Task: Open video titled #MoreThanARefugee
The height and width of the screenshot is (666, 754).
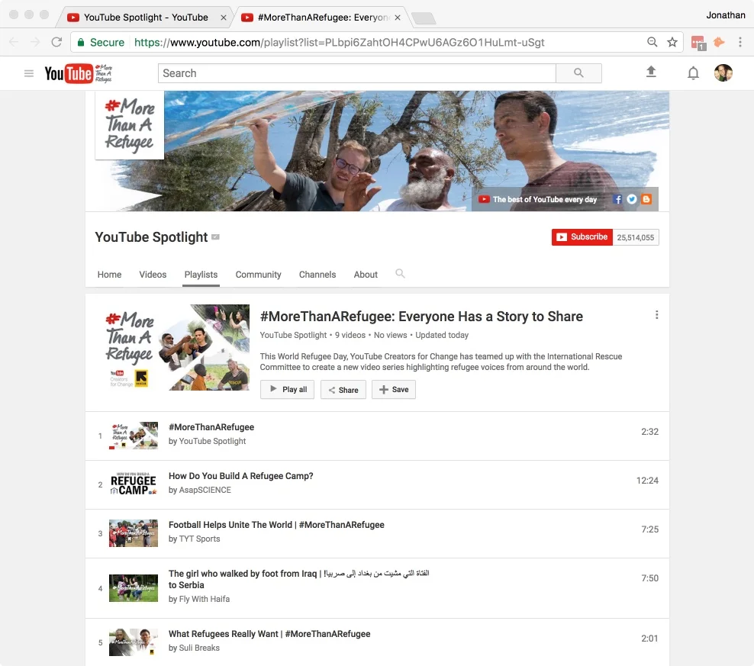Action: [211, 427]
